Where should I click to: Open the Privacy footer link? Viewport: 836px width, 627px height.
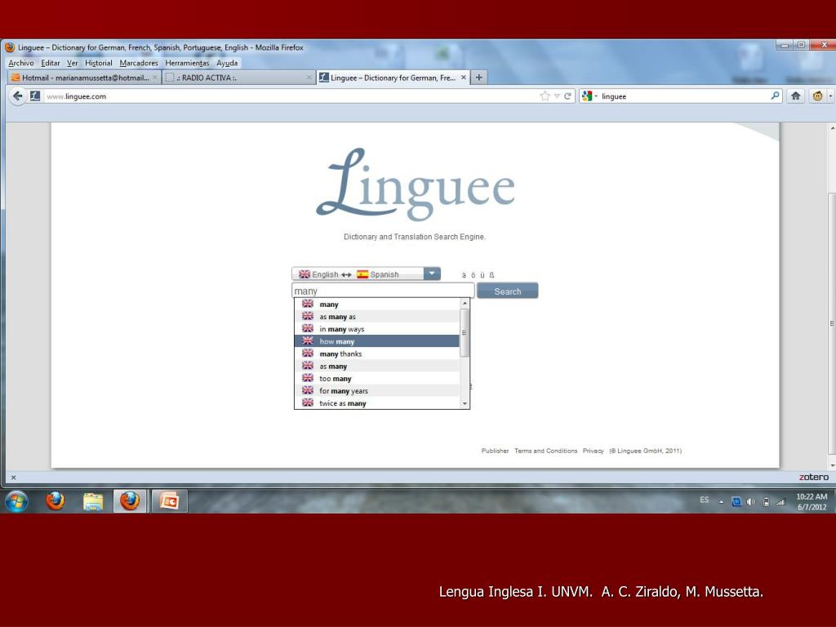[x=593, y=451]
